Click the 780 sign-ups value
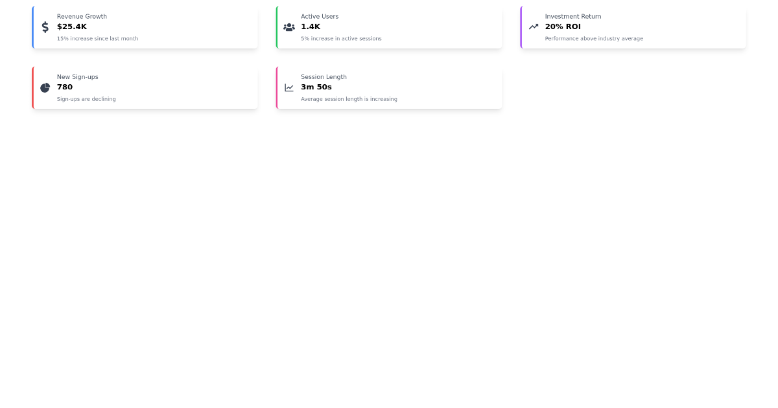778x408 pixels. [64, 87]
